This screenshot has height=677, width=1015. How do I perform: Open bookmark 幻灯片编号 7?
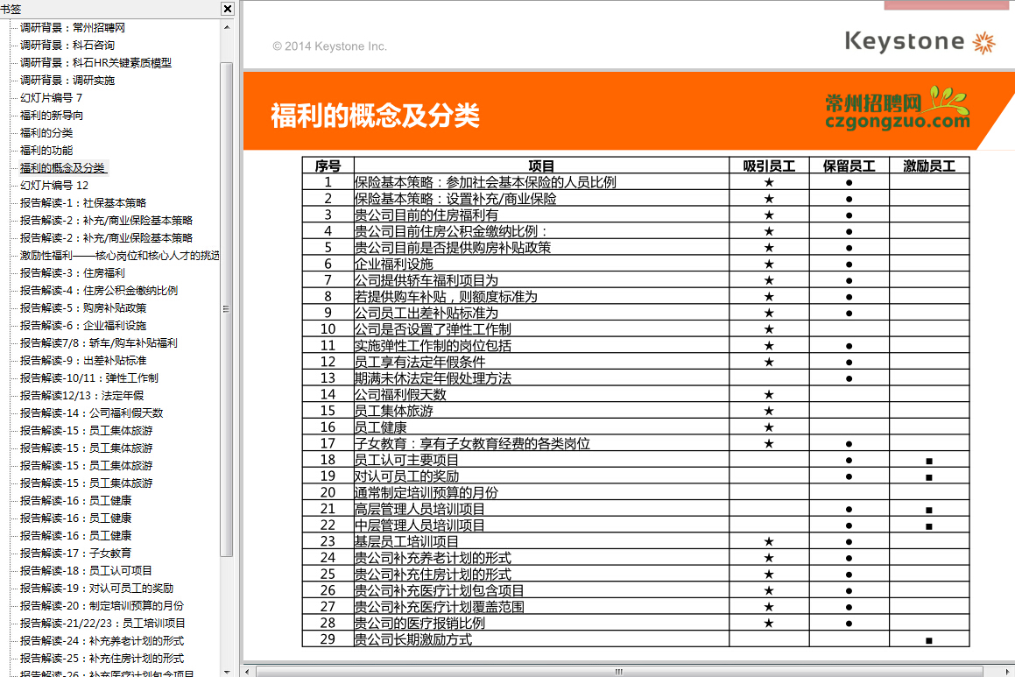(x=51, y=98)
